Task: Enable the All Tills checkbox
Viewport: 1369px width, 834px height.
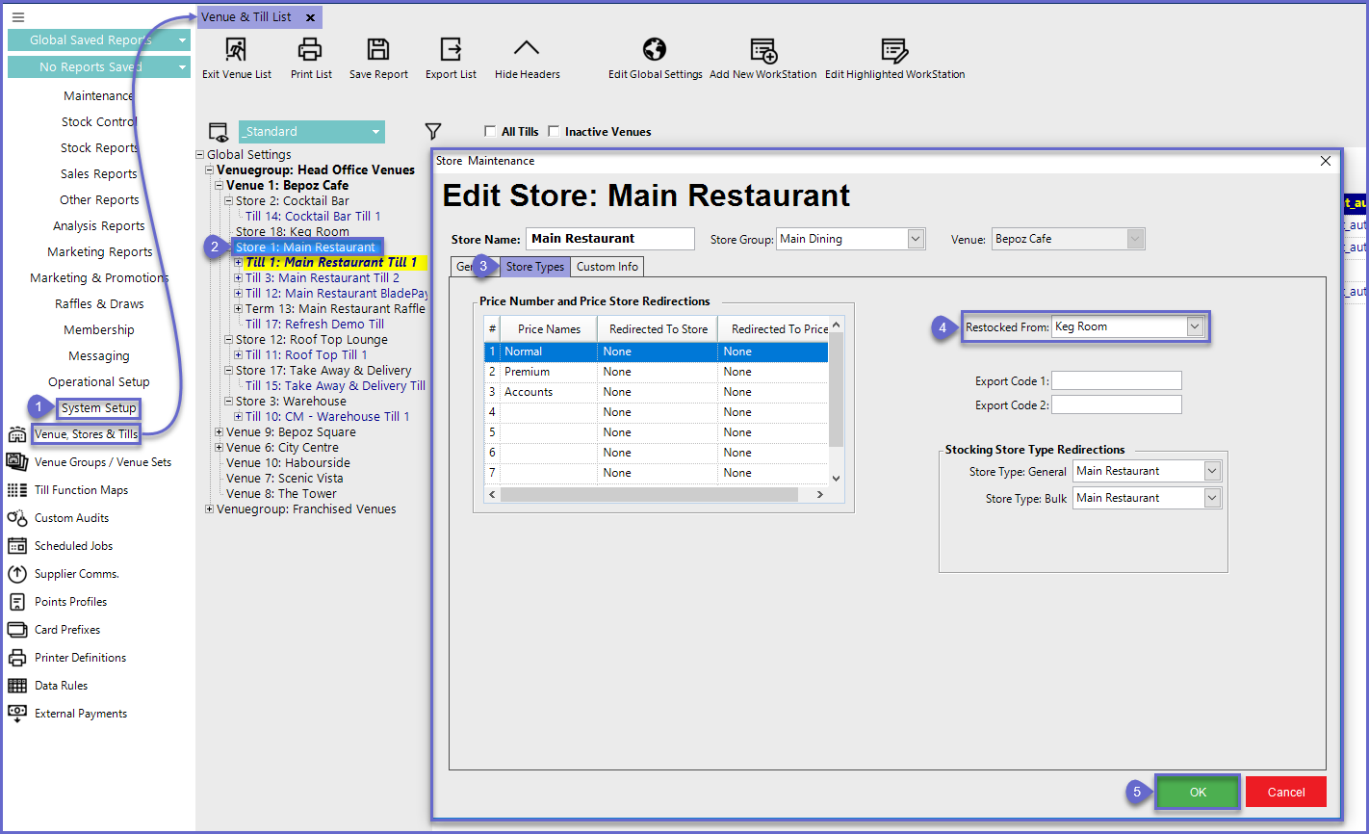Action: [x=489, y=132]
